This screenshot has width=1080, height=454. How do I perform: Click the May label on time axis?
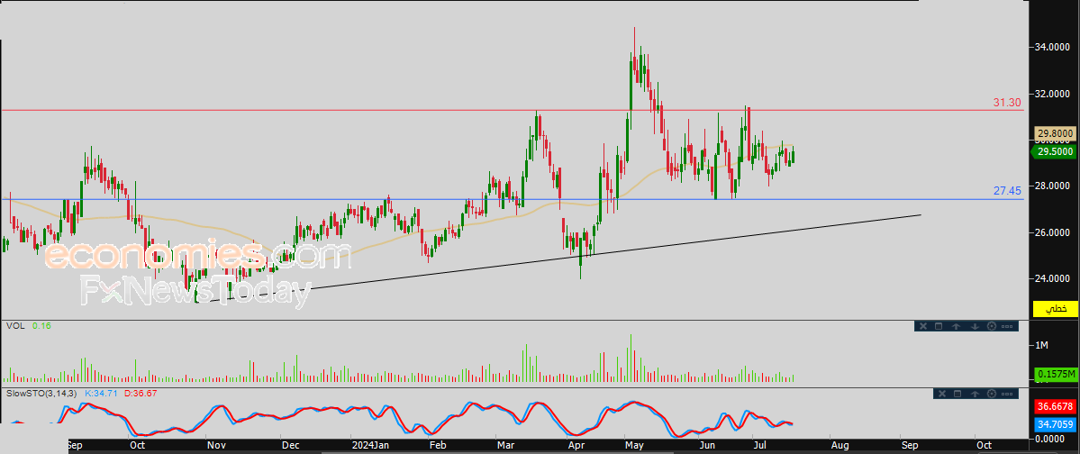pos(633,446)
